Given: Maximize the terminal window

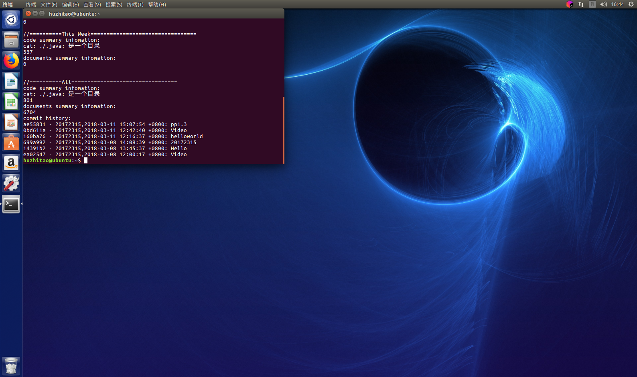Looking at the screenshot, I should [42, 13].
